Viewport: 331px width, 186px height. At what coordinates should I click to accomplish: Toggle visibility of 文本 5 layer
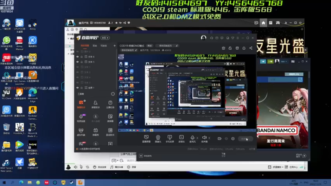[x=77, y=62]
